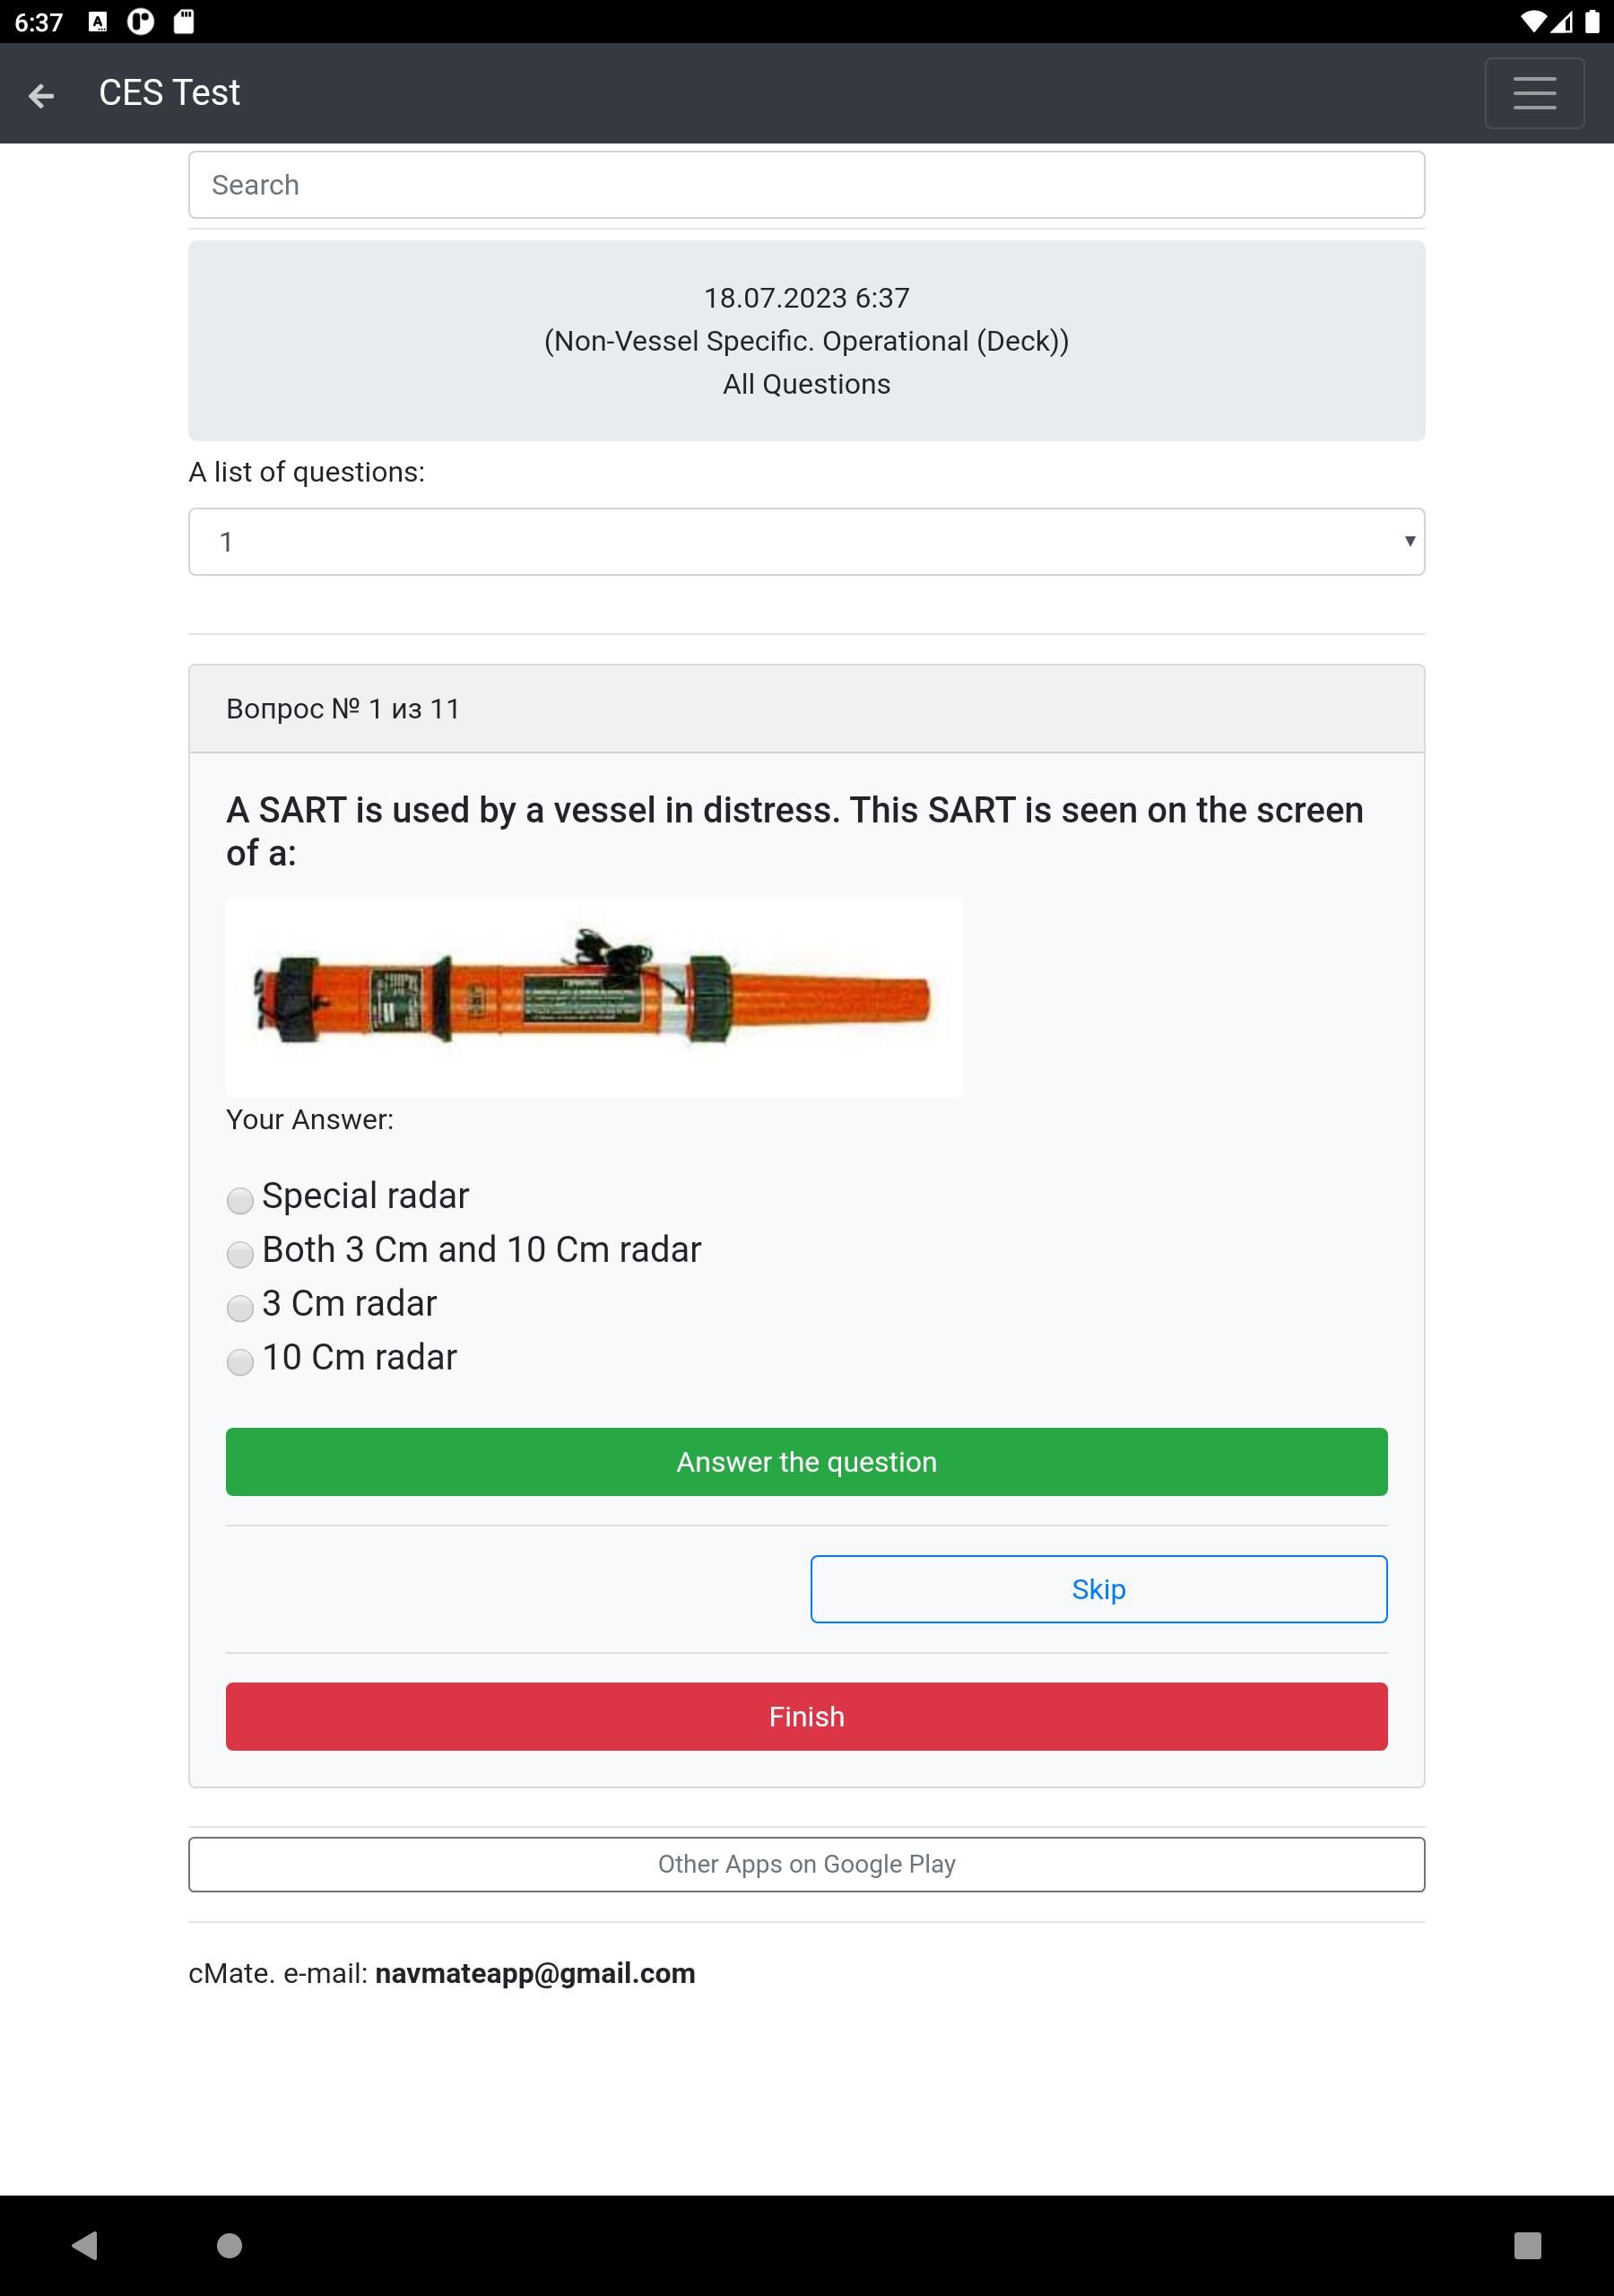Tap the Android back navigation button
The width and height of the screenshot is (1614, 2296).
pos(85,2245)
